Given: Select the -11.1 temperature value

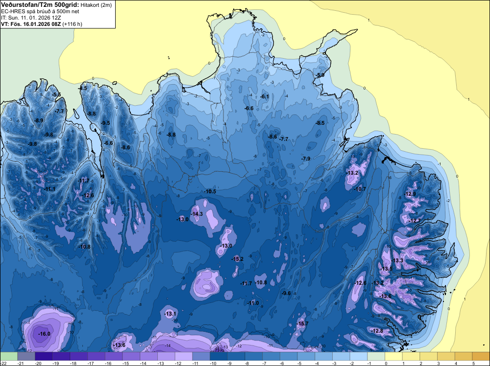Looking at the screenshot, I should pyautogui.click(x=49, y=189).
